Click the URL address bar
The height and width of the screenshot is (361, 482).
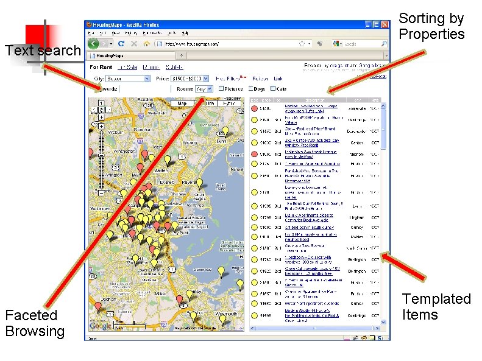click(x=233, y=44)
